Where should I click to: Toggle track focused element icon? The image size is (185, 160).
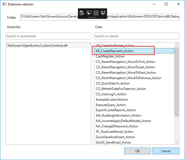pos(103,13)
